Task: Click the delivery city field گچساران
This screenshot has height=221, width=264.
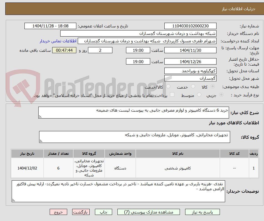Action: pyautogui.click(x=190, y=78)
